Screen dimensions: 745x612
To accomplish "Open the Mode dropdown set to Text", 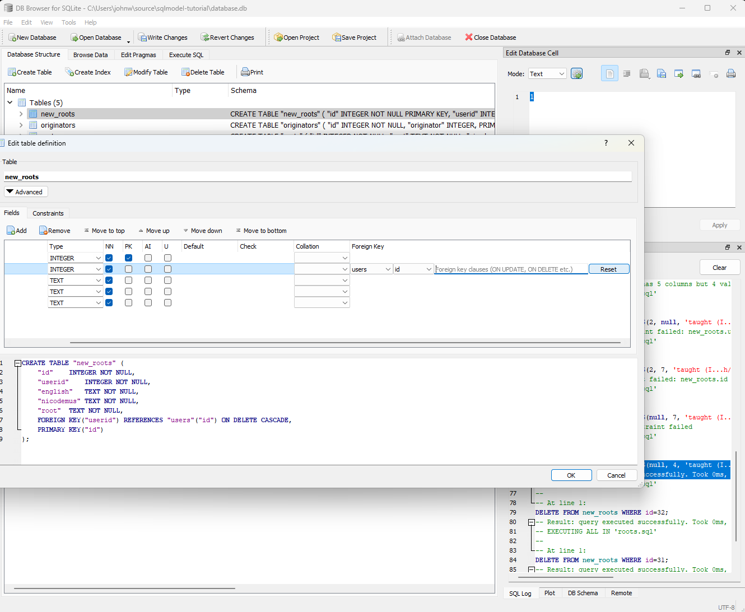I will pyautogui.click(x=547, y=74).
